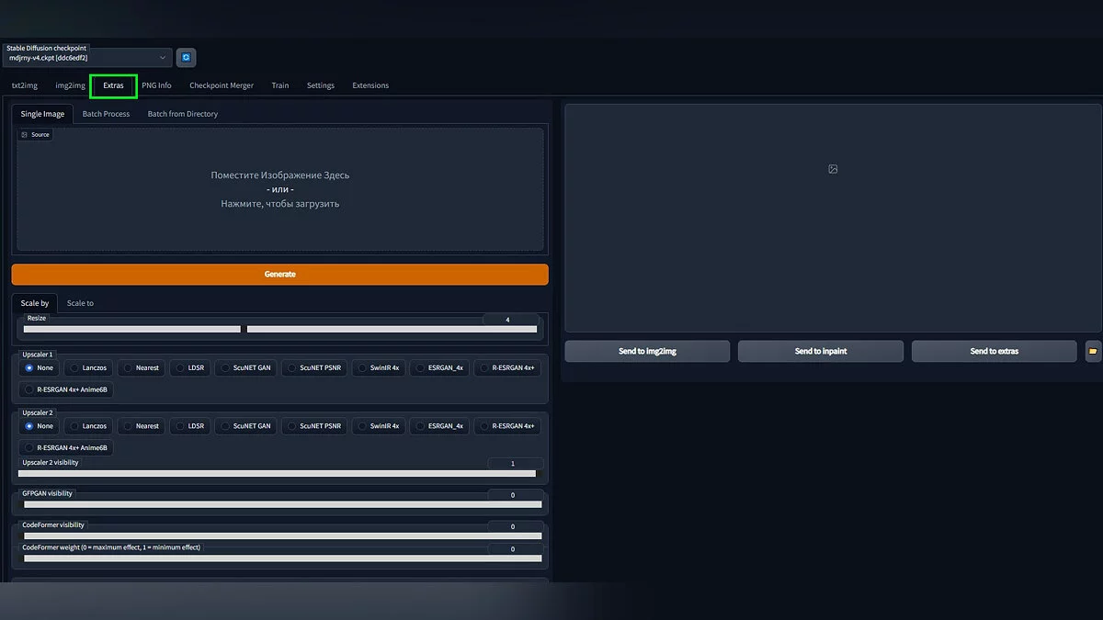Viewport: 1103px width, 620px height.
Task: Pick R-ESRGAN 4x+ Anime6B in Upscaler 2
Action: pyautogui.click(x=68, y=448)
